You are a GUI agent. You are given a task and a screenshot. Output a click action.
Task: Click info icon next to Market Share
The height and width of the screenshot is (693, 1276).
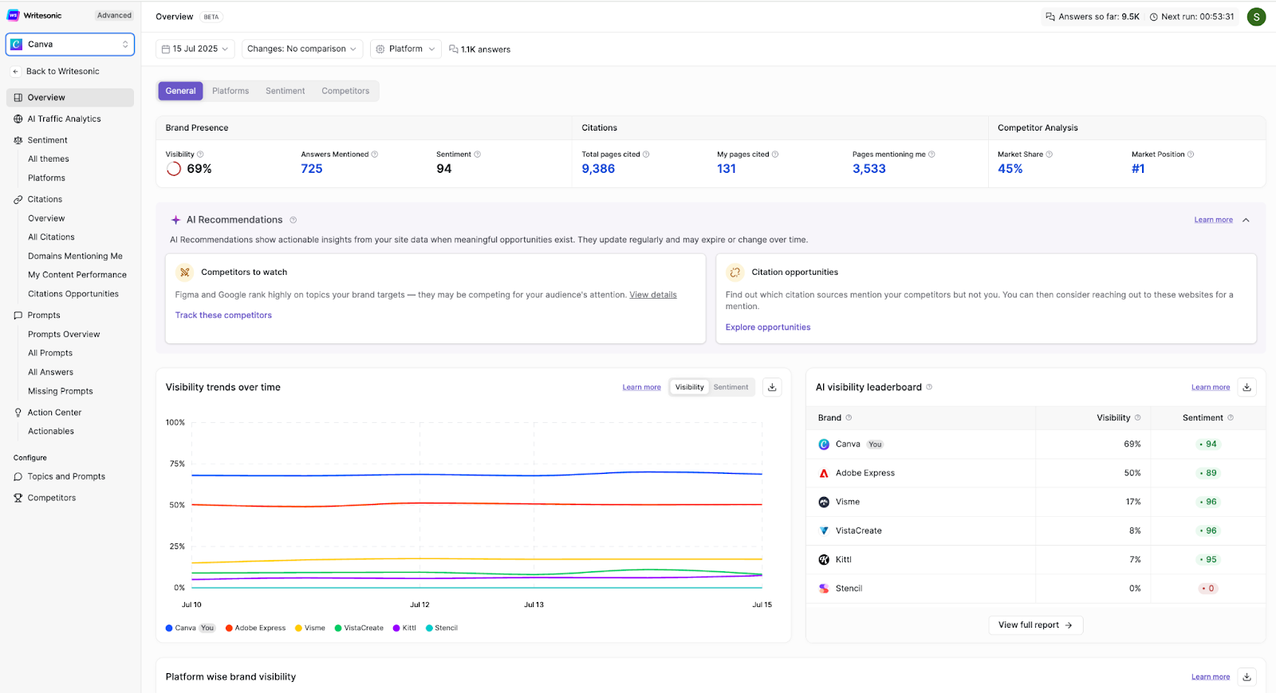pos(1050,155)
